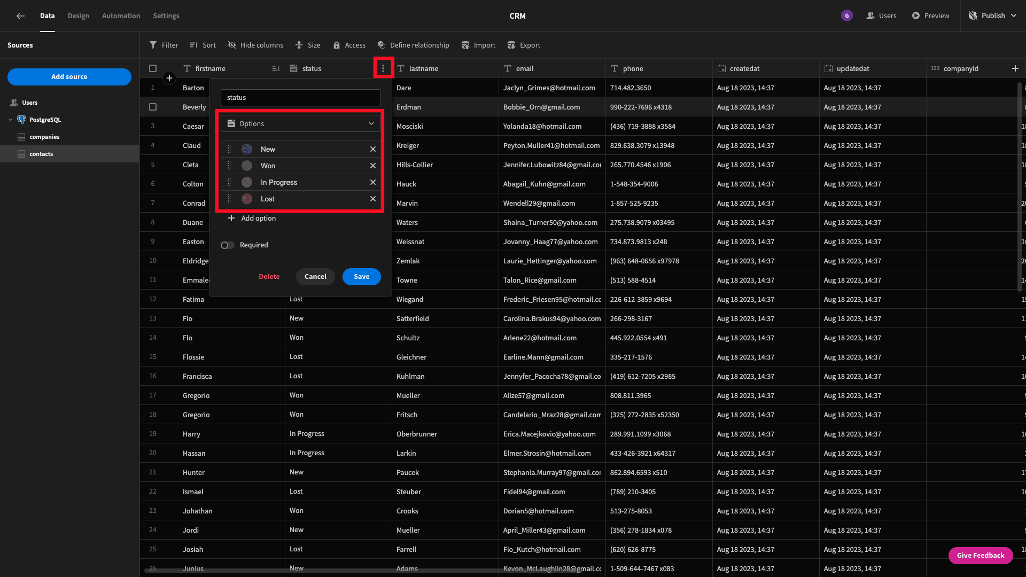Add a new column with plus icon
Screen dimensions: 1026x577
(x=1015, y=68)
